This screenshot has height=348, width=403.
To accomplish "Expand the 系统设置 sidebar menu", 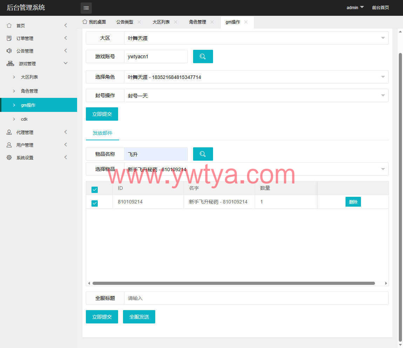I will (x=66, y=157).
